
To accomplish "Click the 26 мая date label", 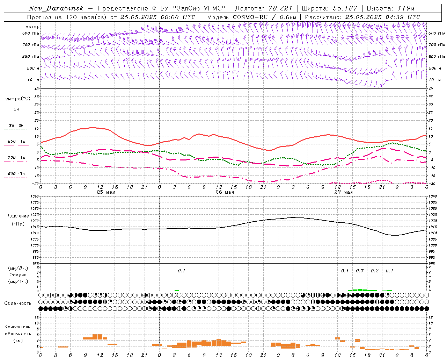I will [225, 192].
